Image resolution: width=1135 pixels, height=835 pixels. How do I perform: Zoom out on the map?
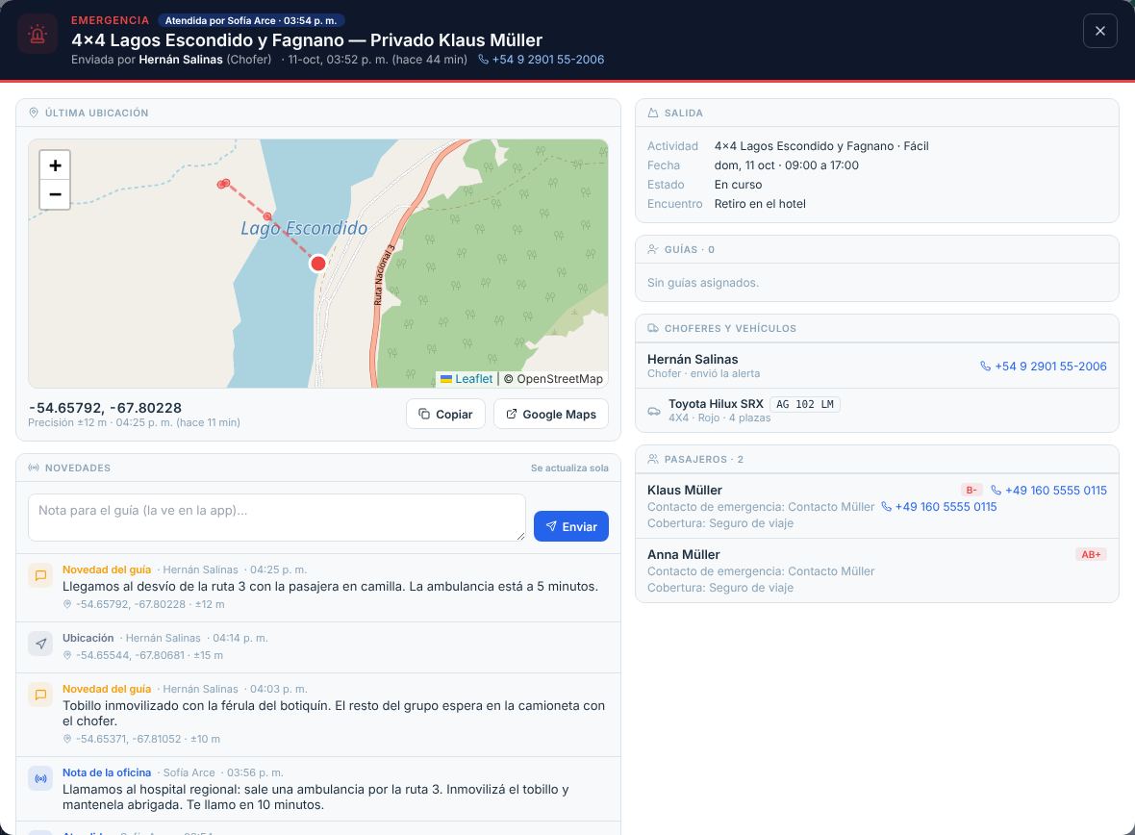pos(55,194)
